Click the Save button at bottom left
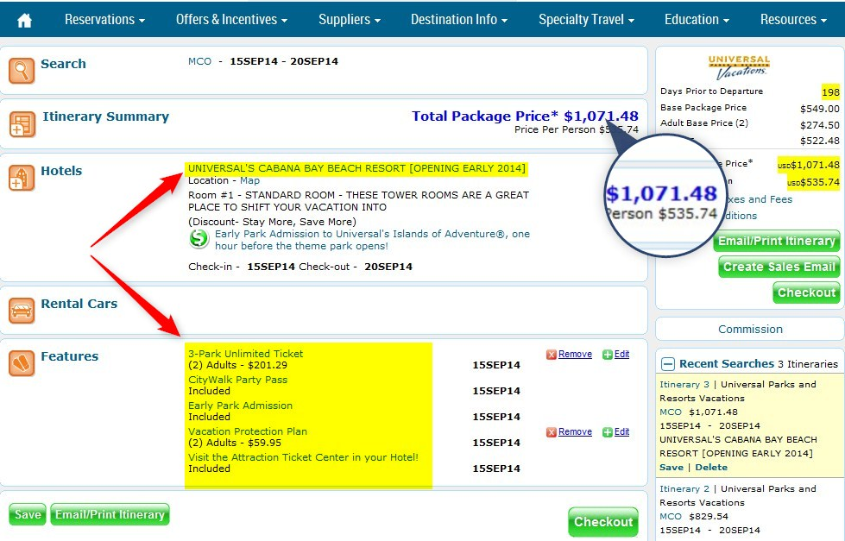The height and width of the screenshot is (541, 845). pyautogui.click(x=28, y=514)
